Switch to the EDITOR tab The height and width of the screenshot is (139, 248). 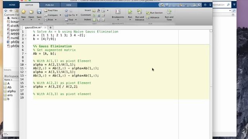click(x=29, y=5)
